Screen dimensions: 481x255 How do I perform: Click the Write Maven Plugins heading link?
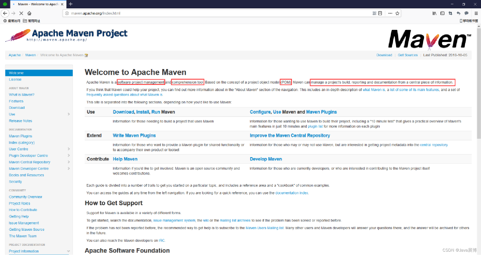click(x=134, y=136)
